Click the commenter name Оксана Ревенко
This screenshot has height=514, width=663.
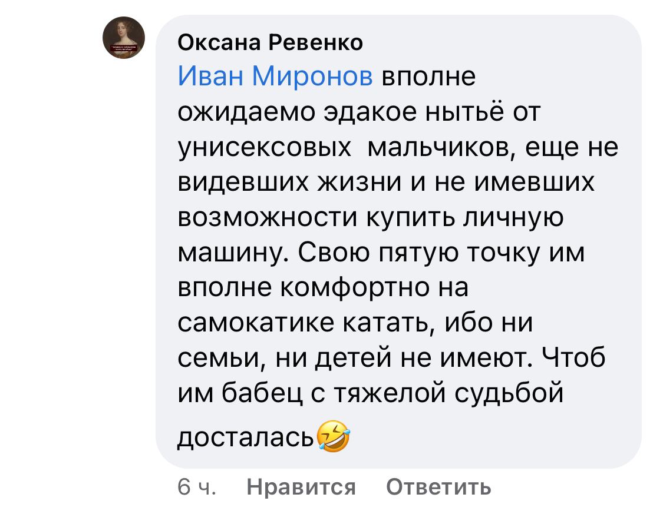(x=271, y=42)
